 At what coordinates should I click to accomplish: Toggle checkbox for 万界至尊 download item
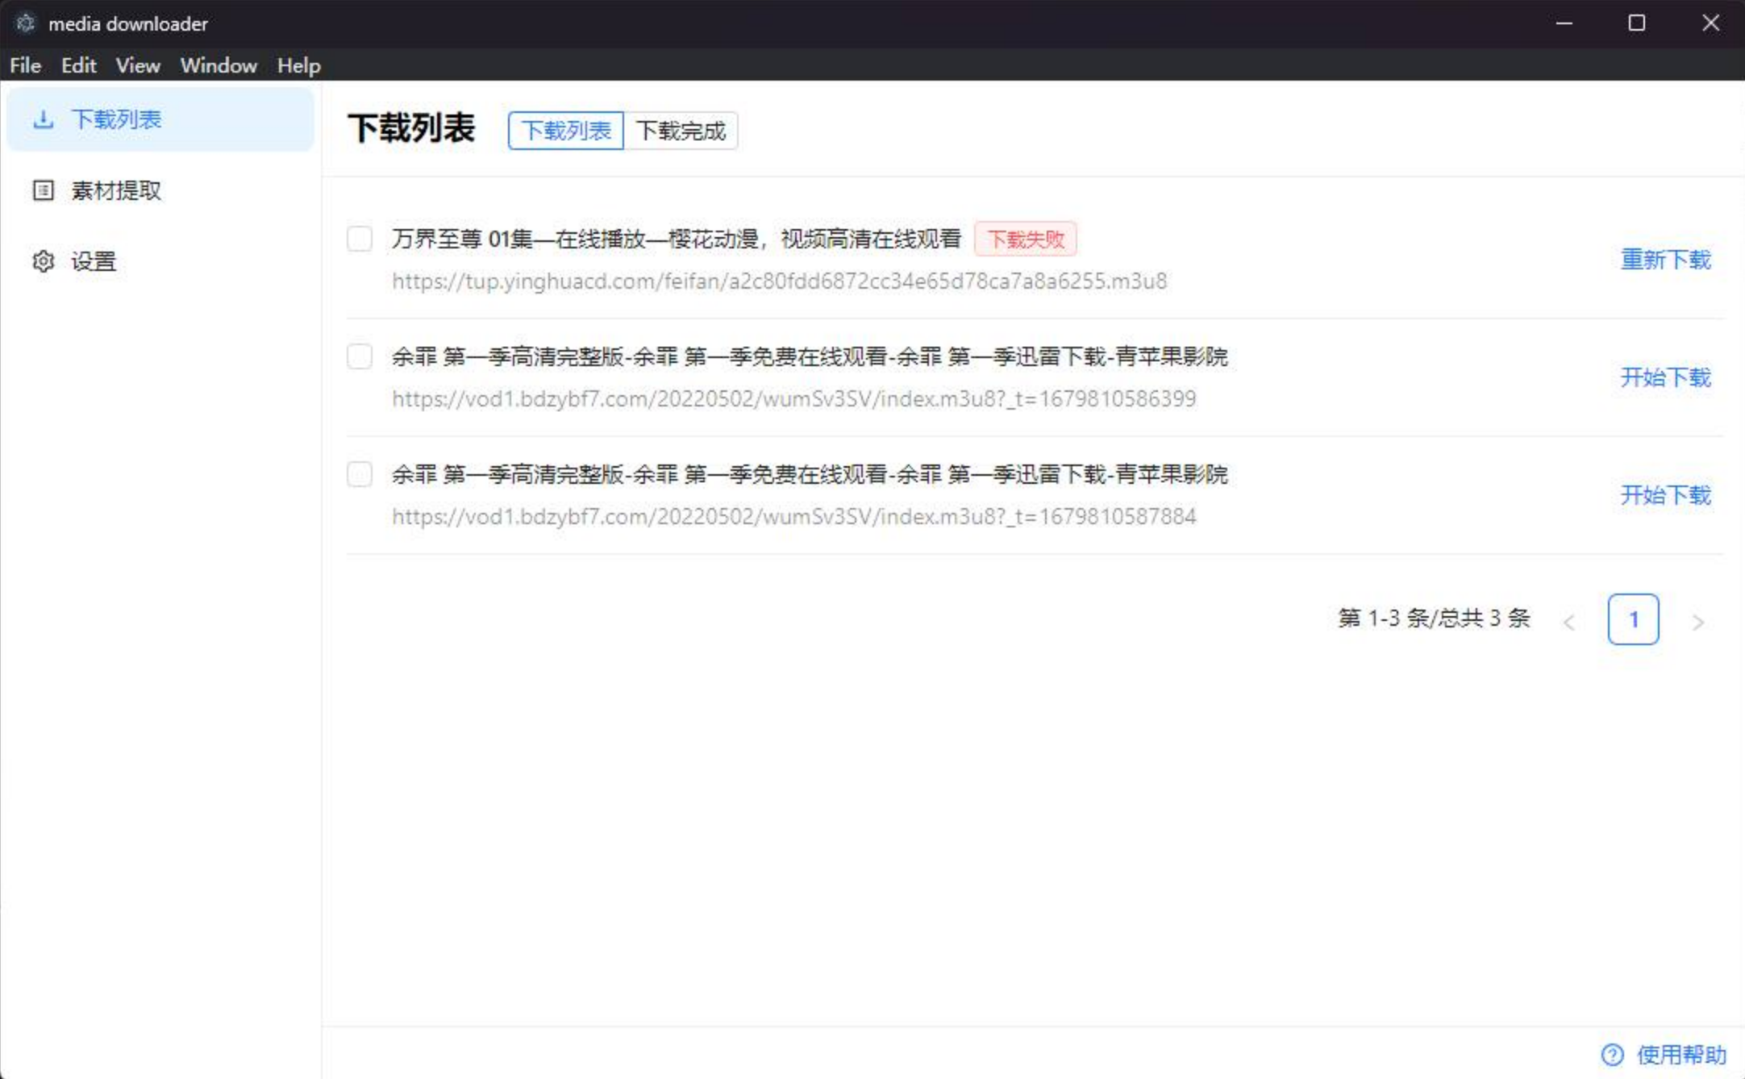[x=358, y=237]
